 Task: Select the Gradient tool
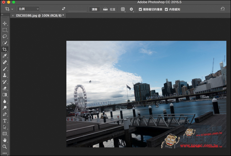tap(5, 95)
